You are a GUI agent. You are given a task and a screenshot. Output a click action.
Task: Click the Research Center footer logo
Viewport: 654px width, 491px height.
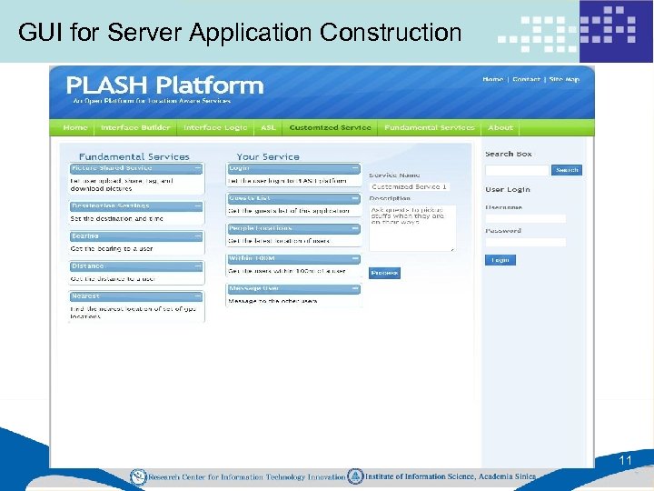click(x=138, y=476)
